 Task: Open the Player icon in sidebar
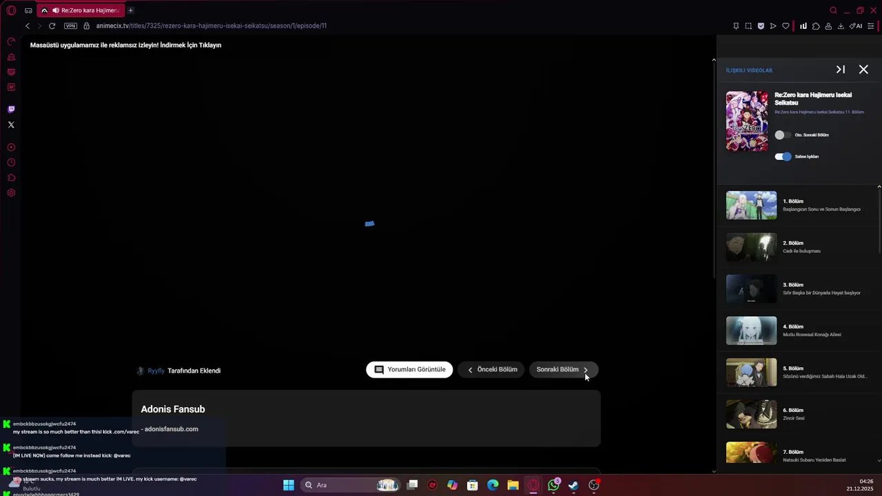tap(11, 147)
